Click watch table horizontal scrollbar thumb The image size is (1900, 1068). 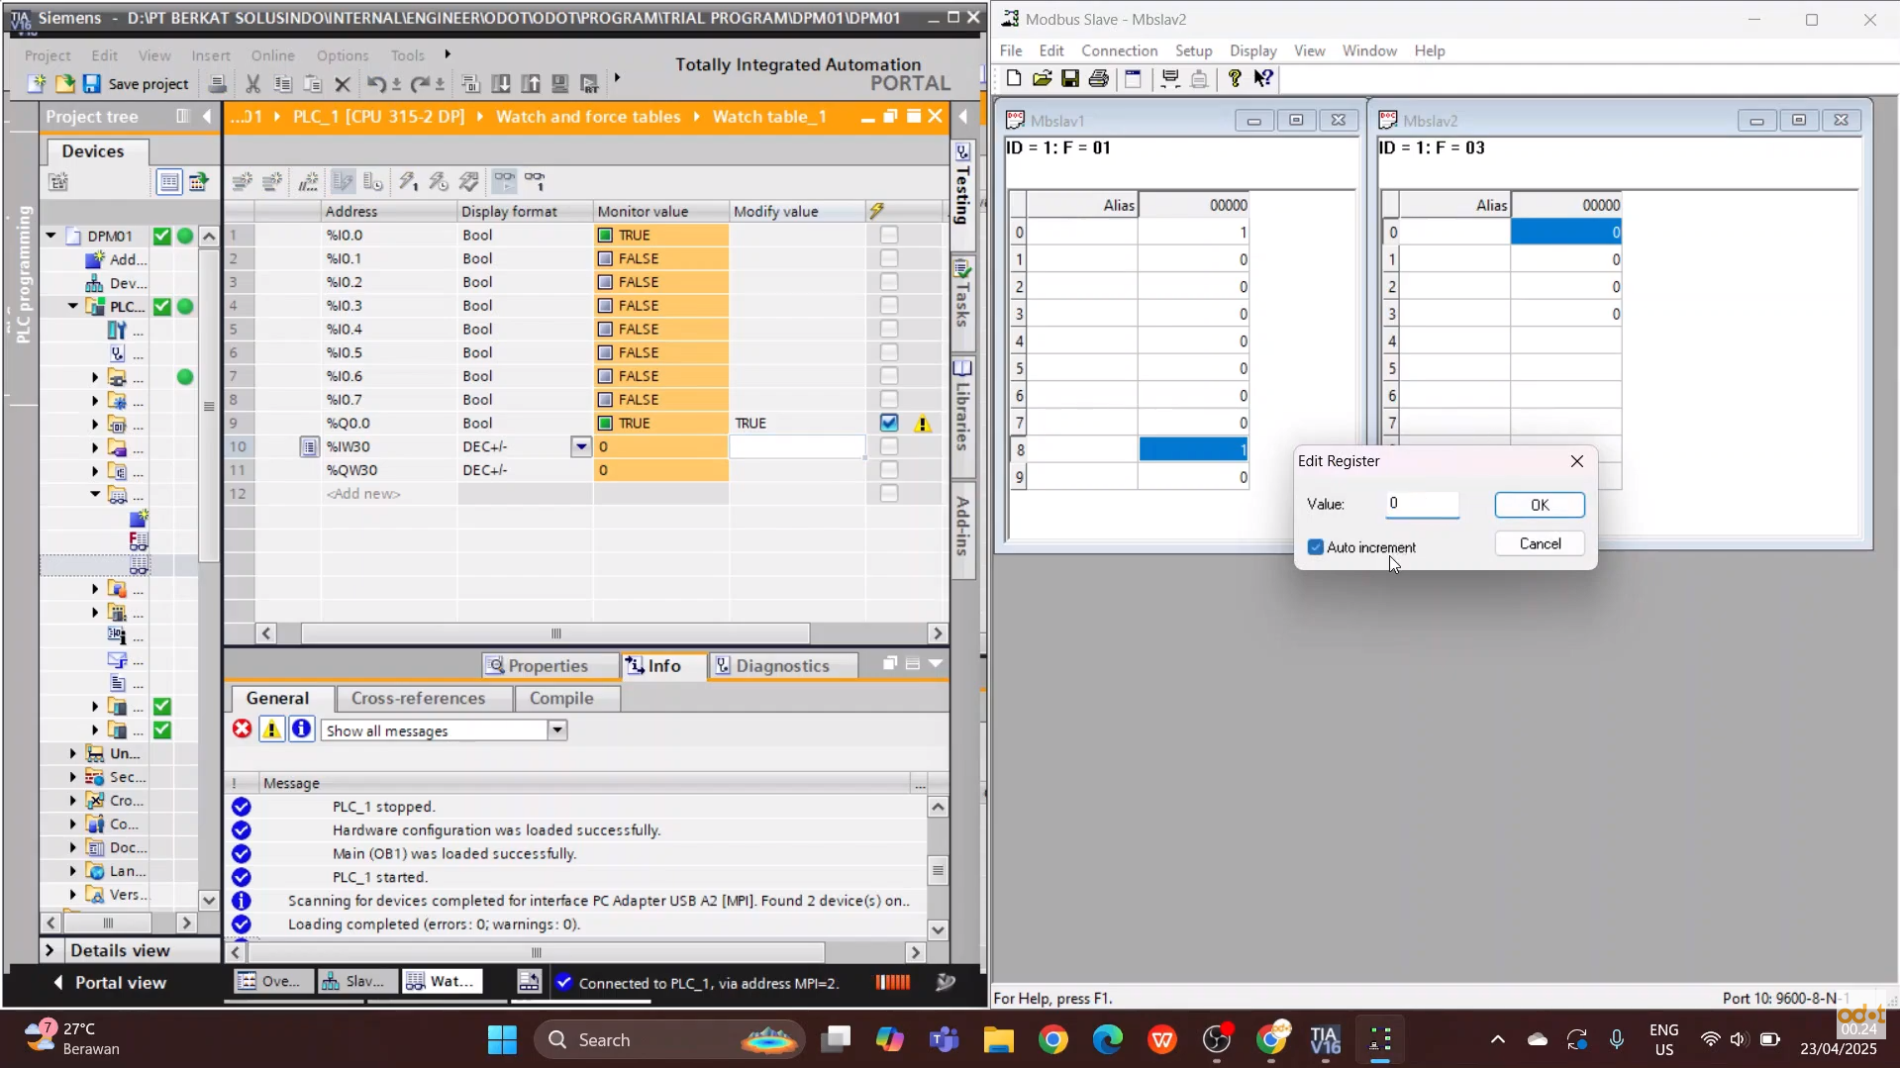point(555,633)
